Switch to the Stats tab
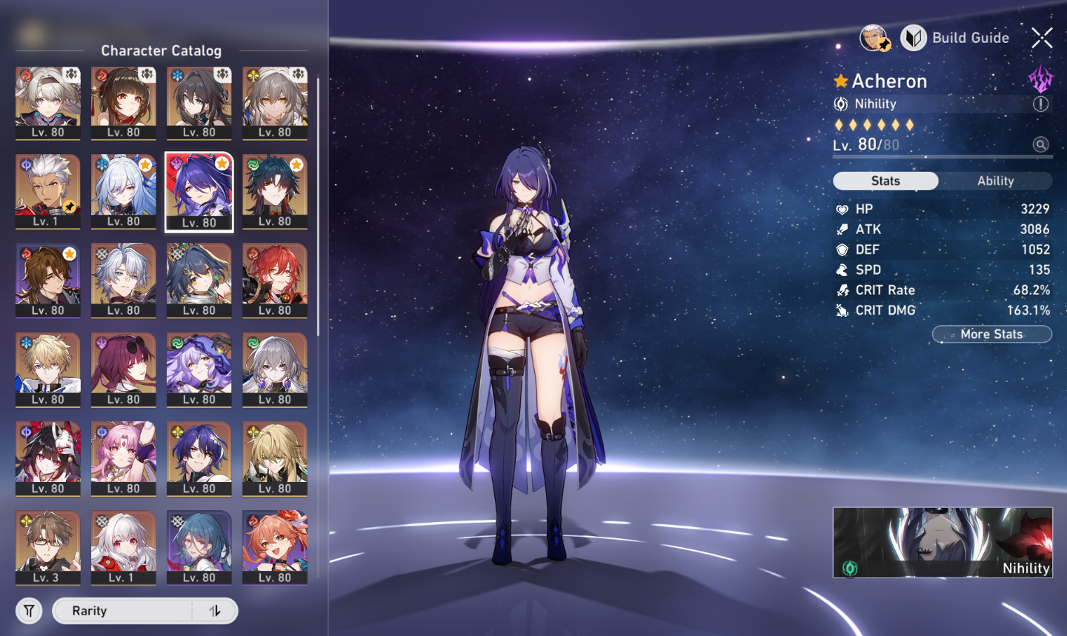Image resolution: width=1067 pixels, height=636 pixels. click(885, 181)
